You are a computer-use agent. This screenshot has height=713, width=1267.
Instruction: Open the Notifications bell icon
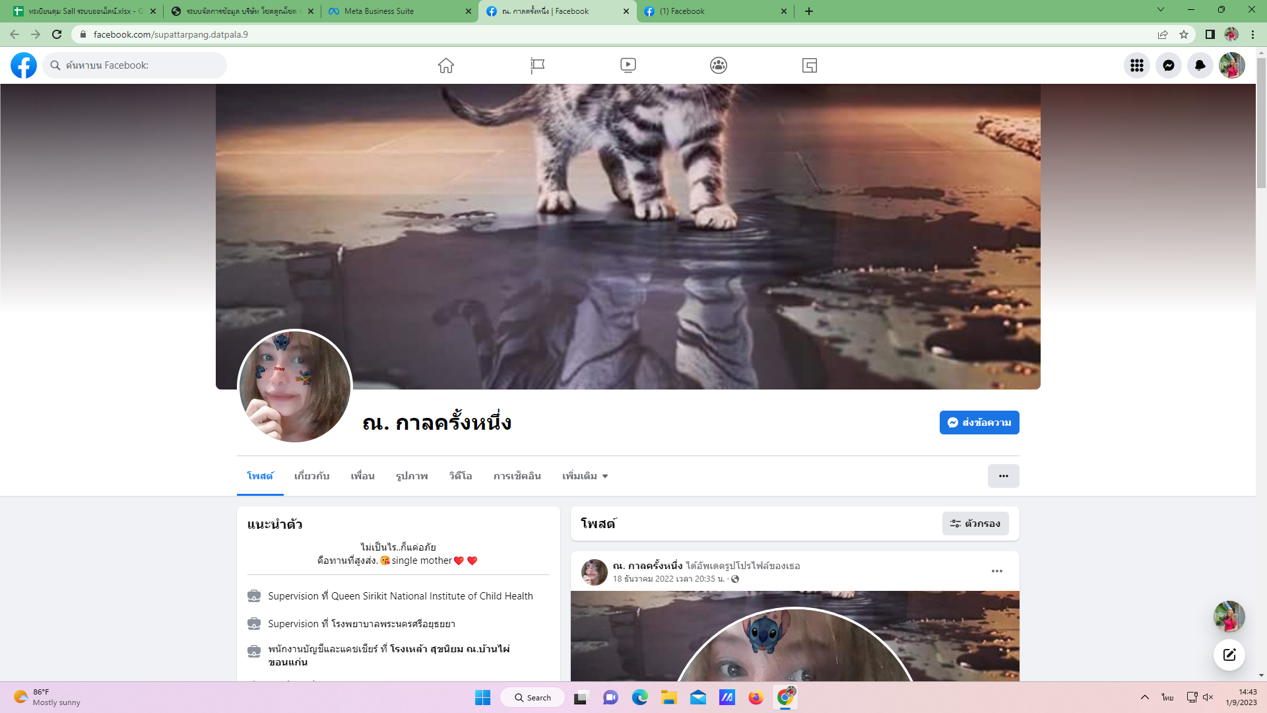[1200, 65]
